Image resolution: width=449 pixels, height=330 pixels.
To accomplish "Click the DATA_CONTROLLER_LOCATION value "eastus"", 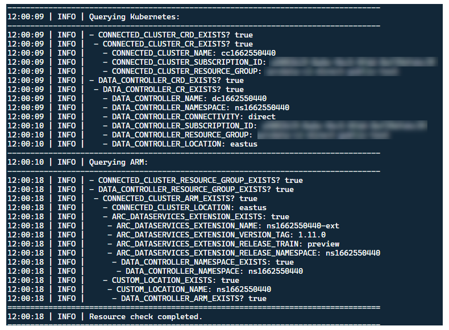I will pyautogui.click(x=244, y=144).
